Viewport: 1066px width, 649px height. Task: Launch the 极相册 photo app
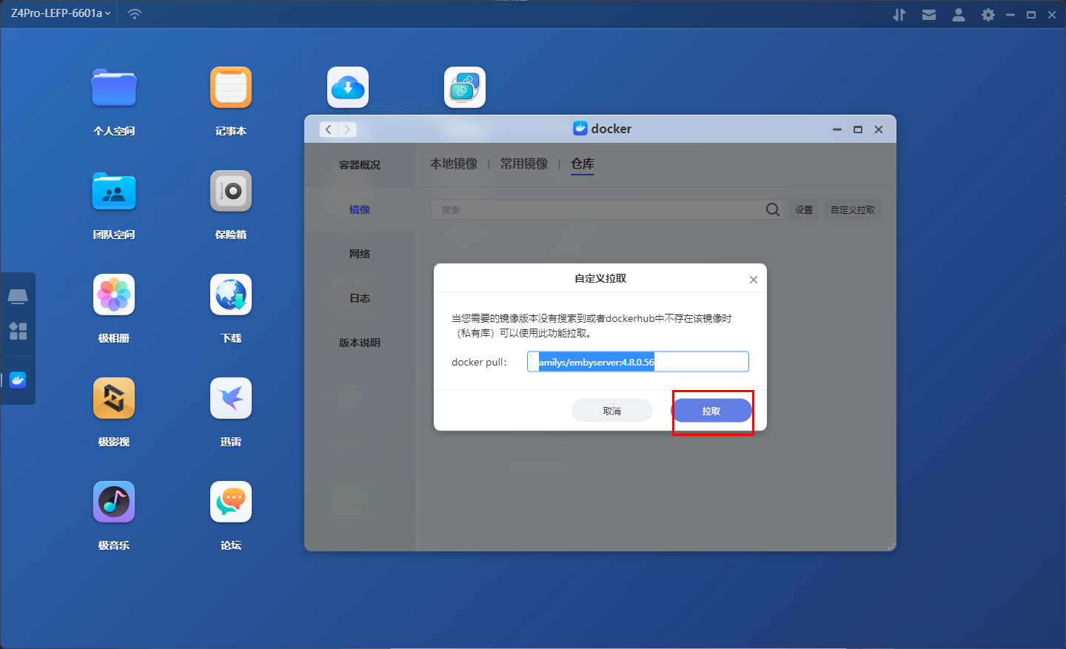pos(114,295)
